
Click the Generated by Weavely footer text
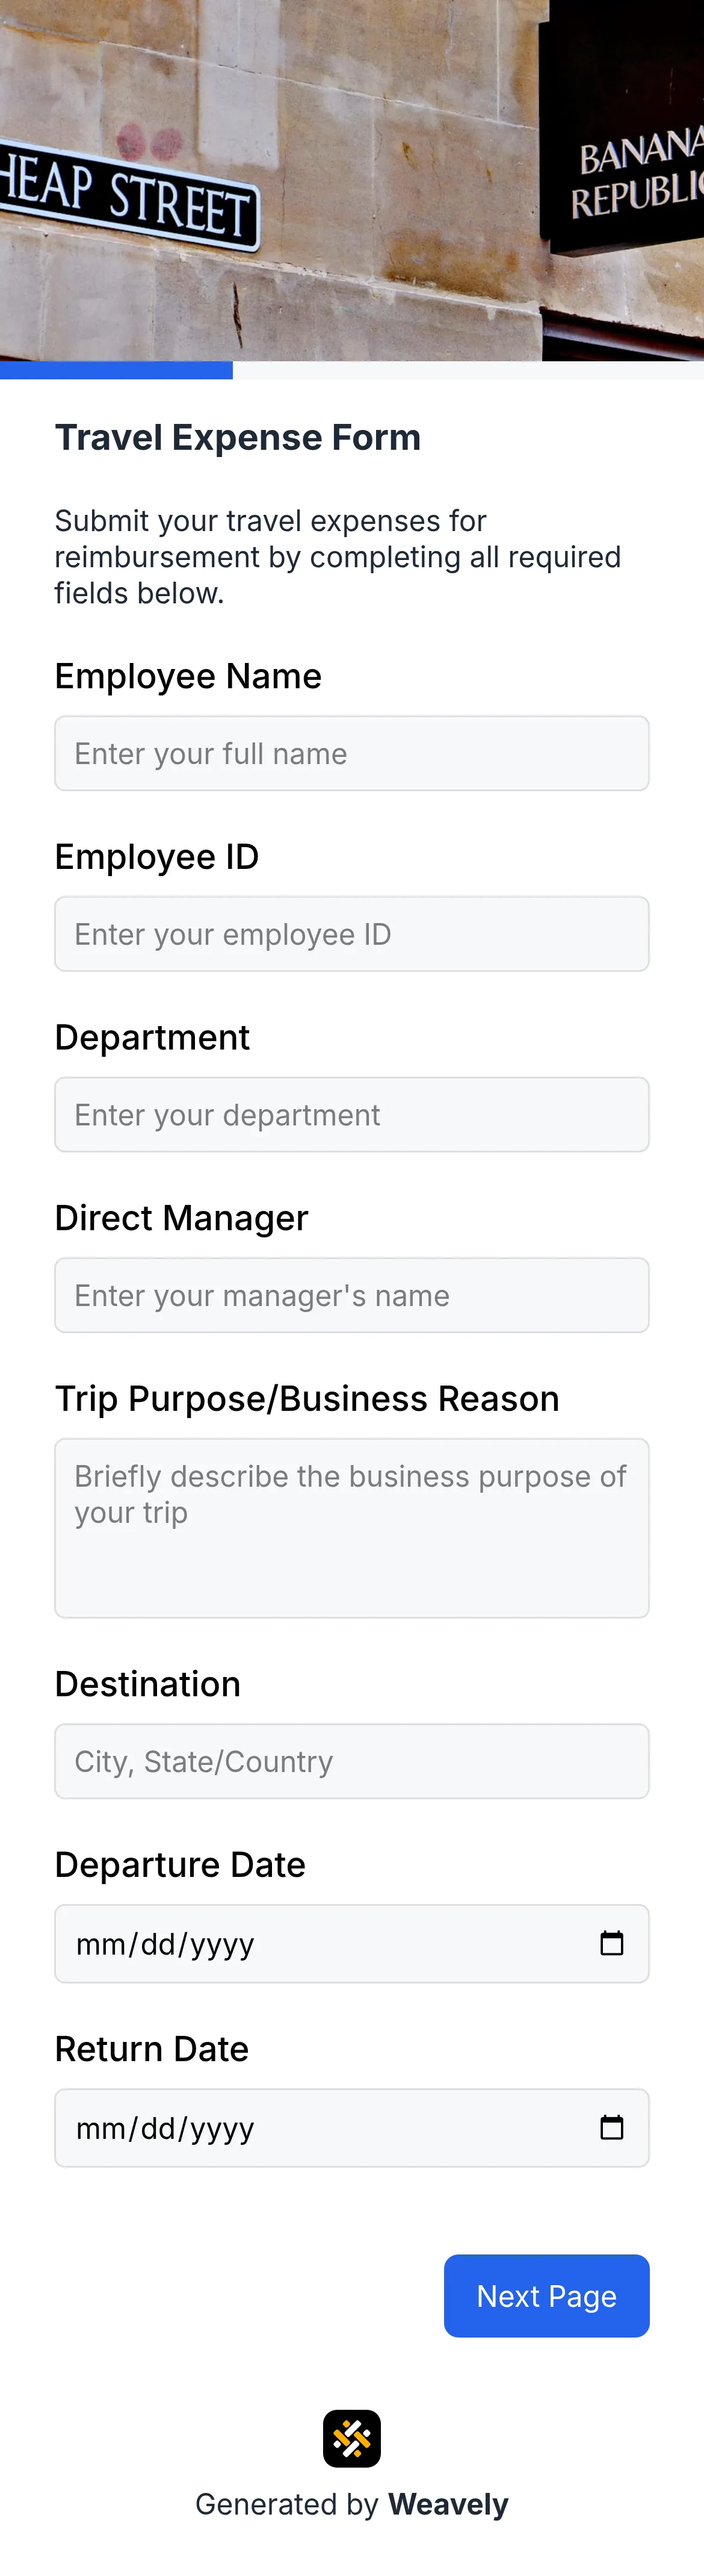pyautogui.click(x=351, y=2504)
